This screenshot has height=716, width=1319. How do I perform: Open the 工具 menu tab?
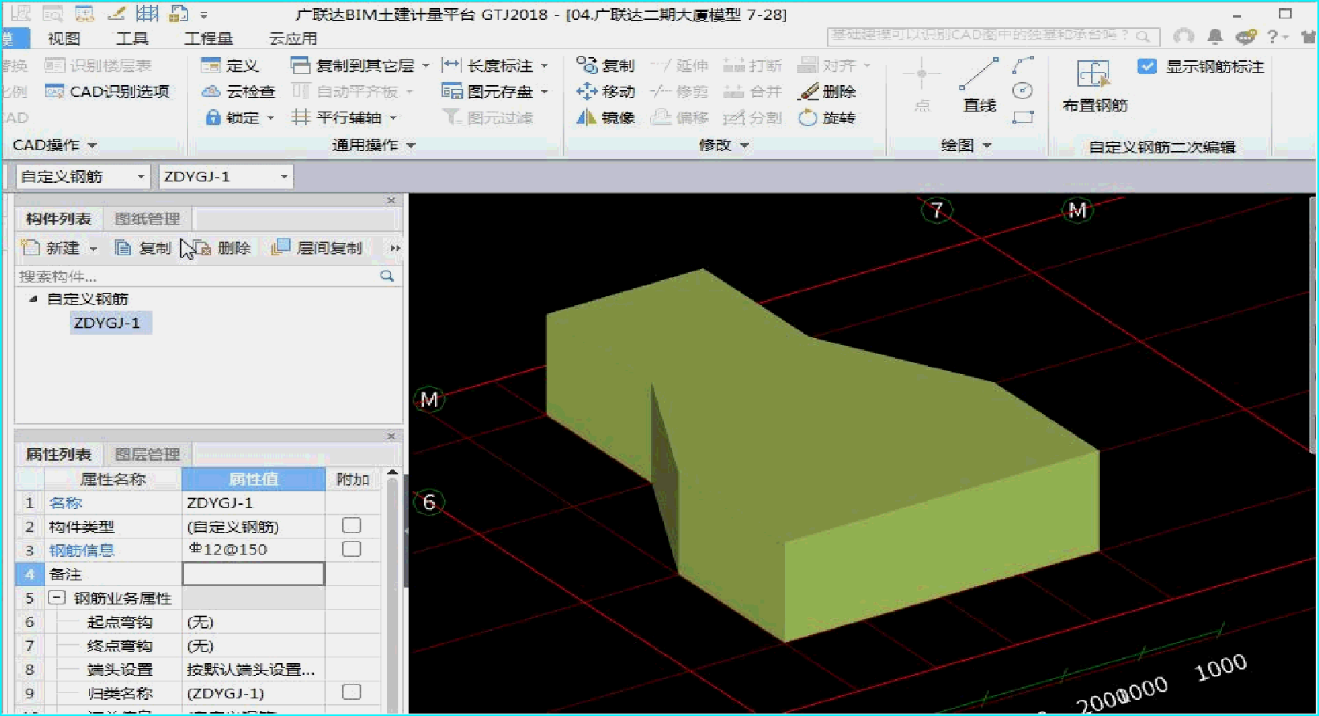pos(132,38)
